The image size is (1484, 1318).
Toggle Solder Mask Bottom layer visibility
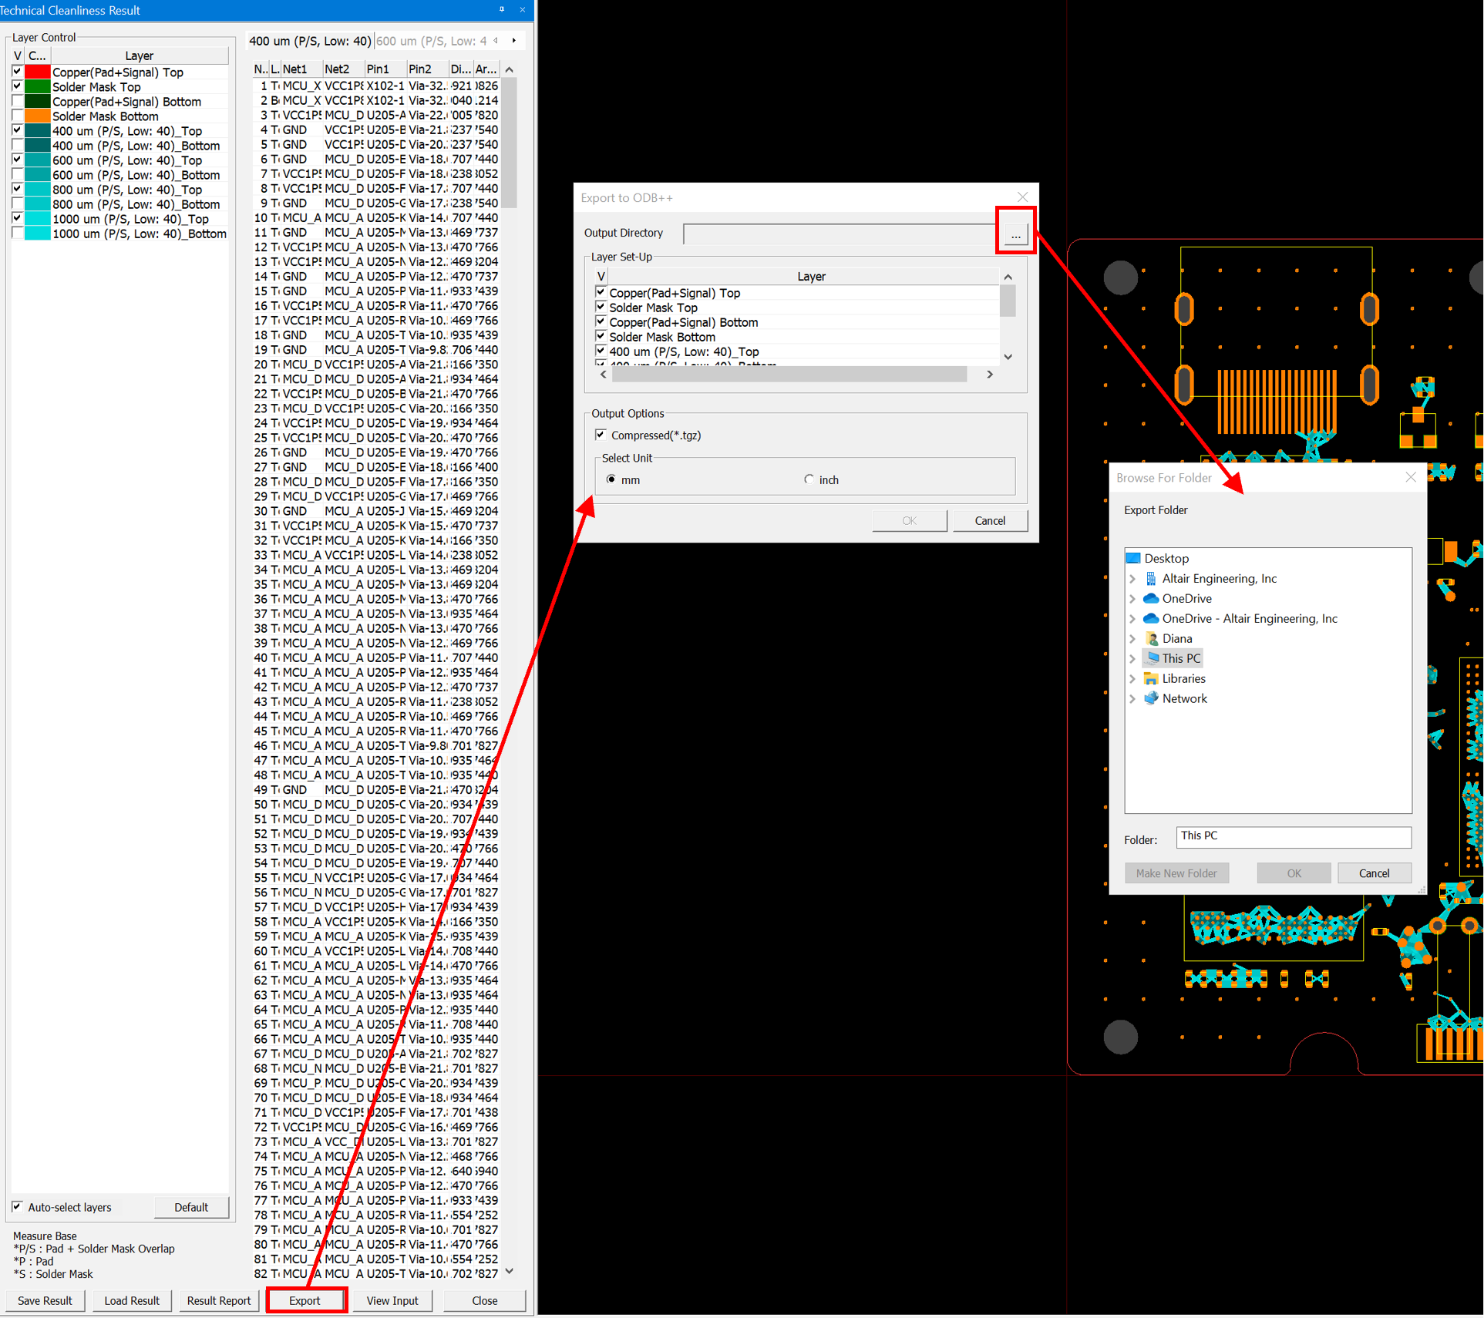pyautogui.click(x=17, y=116)
